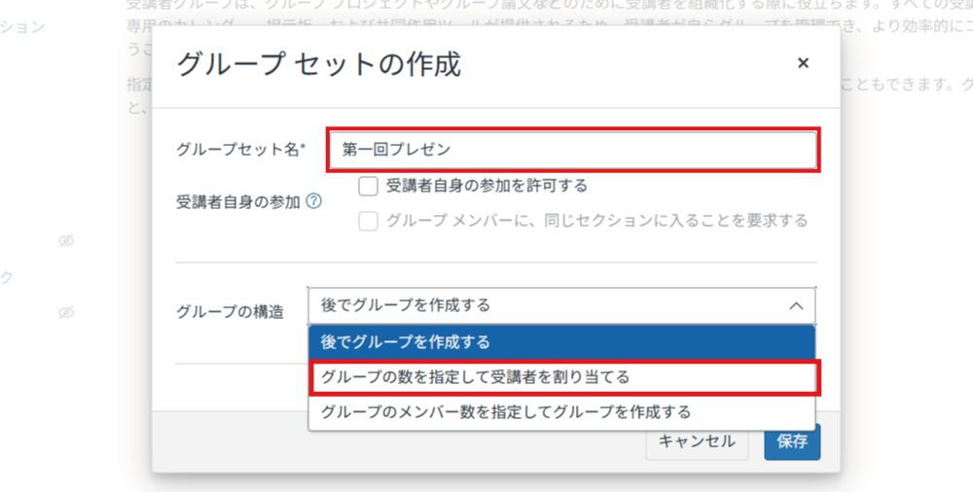Click the グループセット名 text field
The width and height of the screenshot is (973, 492).
[x=572, y=151]
